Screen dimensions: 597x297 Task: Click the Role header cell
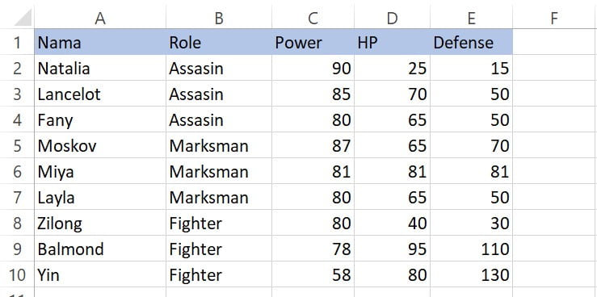(219, 42)
